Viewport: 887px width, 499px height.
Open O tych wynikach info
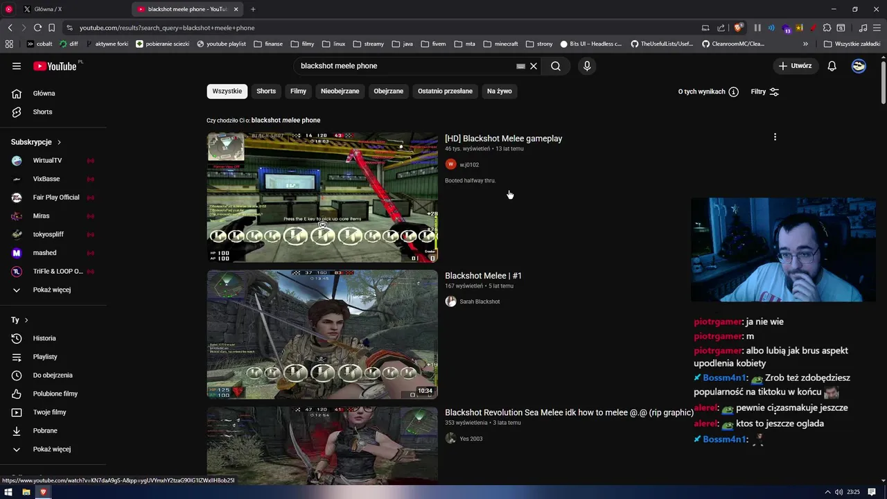pyautogui.click(x=708, y=91)
